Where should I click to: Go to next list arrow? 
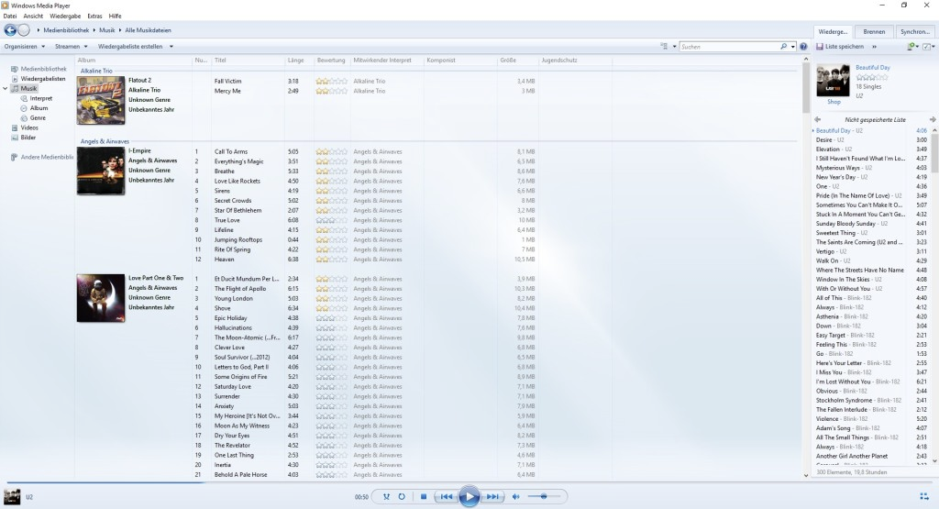click(933, 120)
